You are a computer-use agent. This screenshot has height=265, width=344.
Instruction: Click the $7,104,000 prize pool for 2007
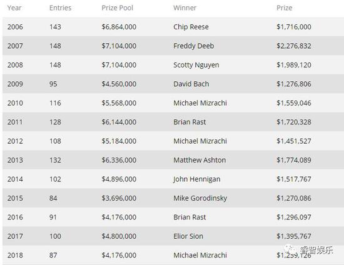pyautogui.click(x=119, y=46)
